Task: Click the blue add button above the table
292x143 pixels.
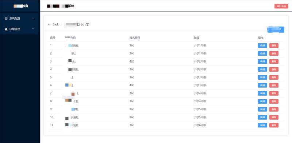Action: tap(276, 30)
